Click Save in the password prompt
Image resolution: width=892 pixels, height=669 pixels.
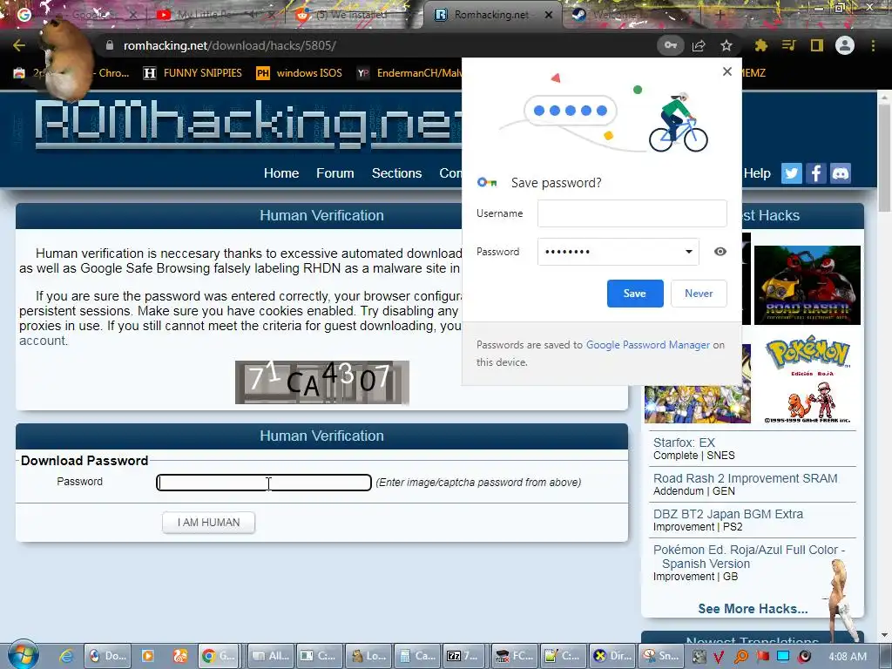635,294
